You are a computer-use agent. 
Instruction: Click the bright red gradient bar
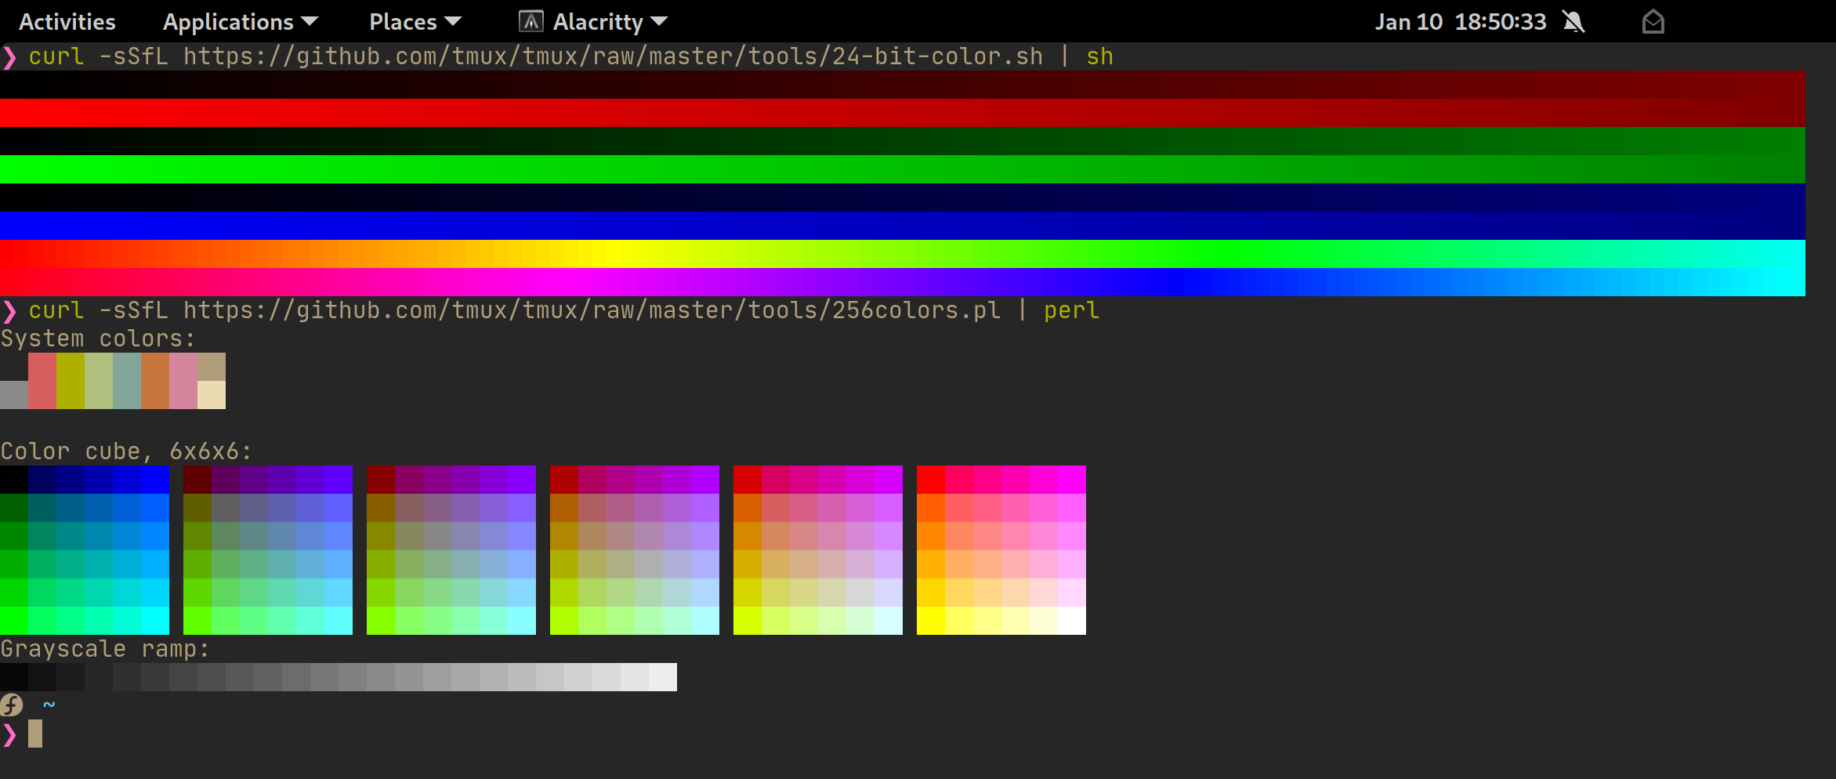[x=903, y=113]
